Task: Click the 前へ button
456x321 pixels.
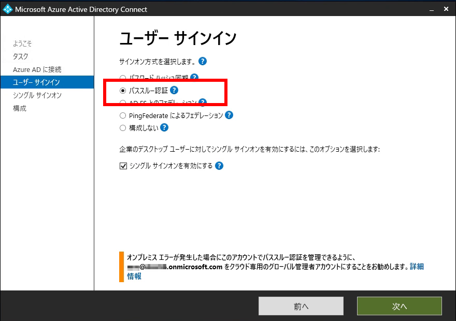Action: click(x=301, y=306)
